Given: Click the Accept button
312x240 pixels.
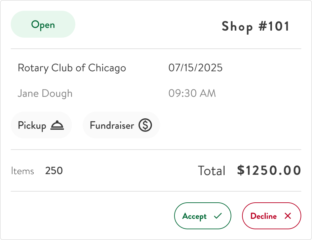Looking at the screenshot, I should click(x=202, y=216).
